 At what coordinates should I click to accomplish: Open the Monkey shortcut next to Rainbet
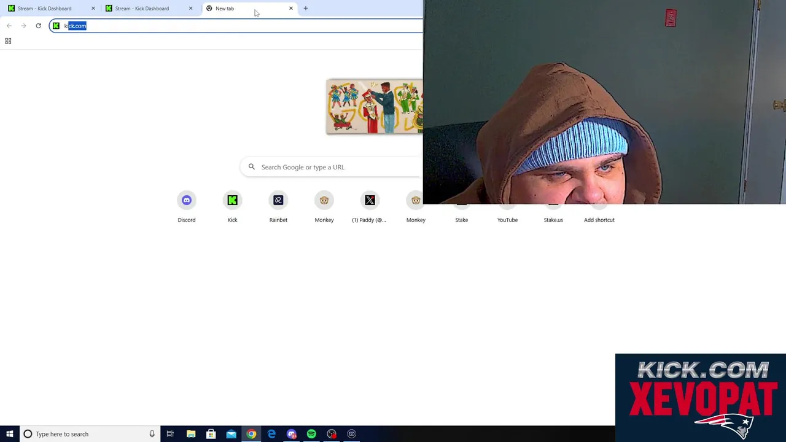coord(324,207)
